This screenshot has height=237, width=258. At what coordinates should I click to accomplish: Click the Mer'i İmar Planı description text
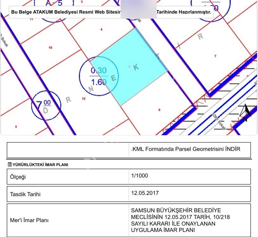tap(180, 220)
